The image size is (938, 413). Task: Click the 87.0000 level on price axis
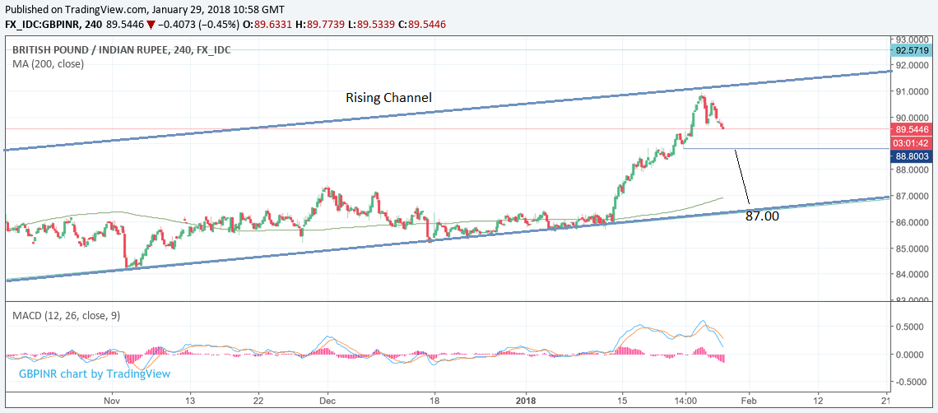pos(913,196)
